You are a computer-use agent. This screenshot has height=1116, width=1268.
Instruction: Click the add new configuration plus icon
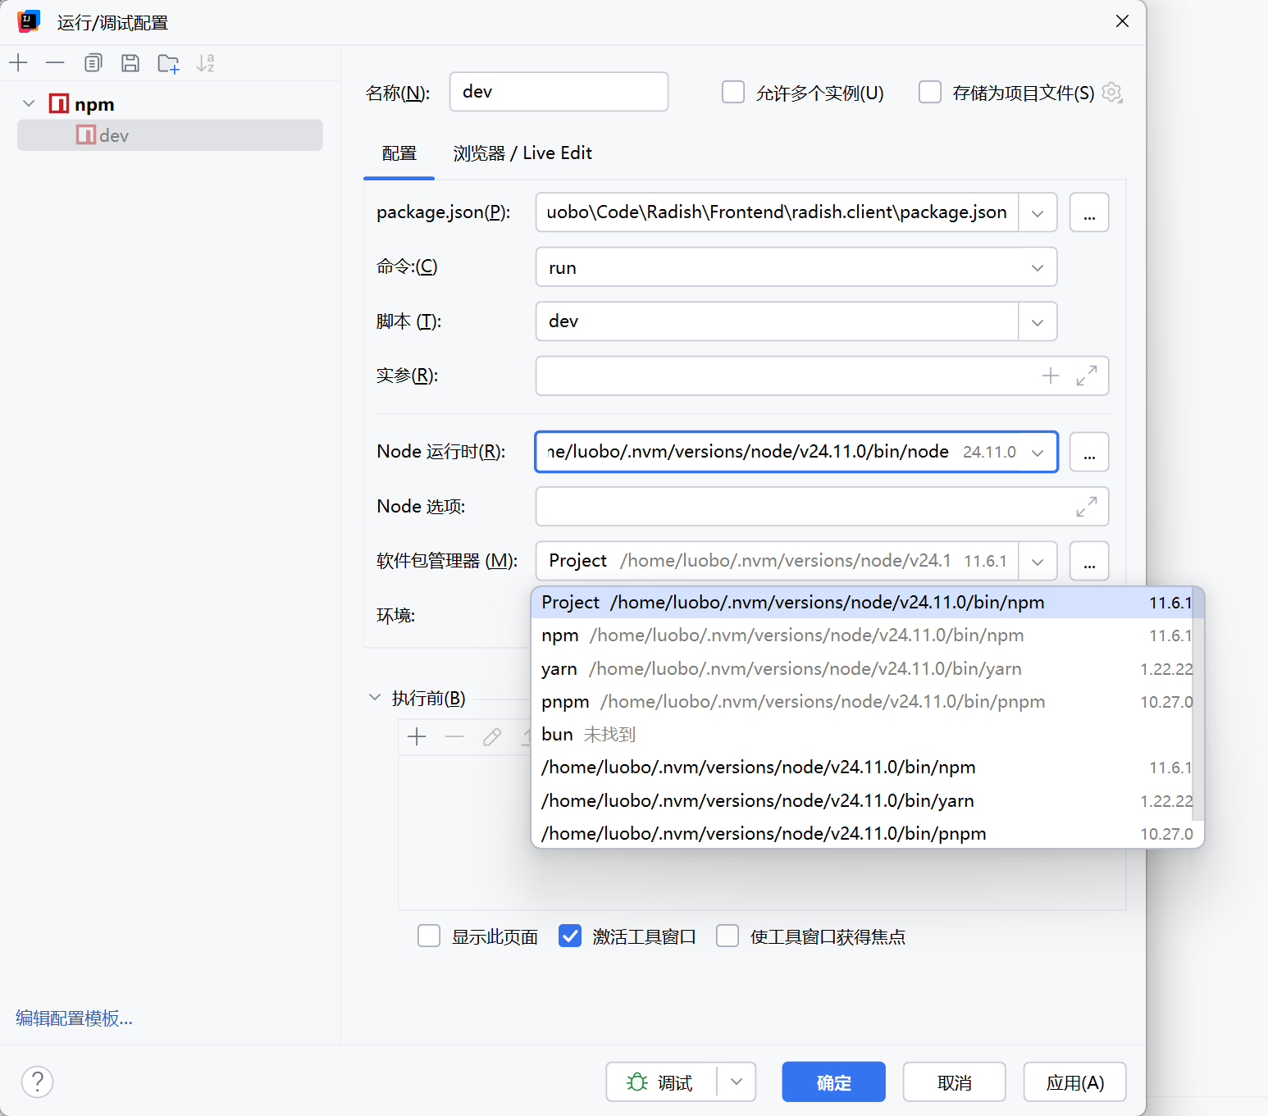point(18,63)
